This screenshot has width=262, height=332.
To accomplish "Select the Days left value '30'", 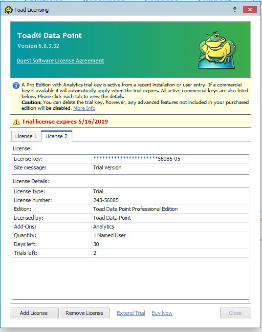I will 96,244.
